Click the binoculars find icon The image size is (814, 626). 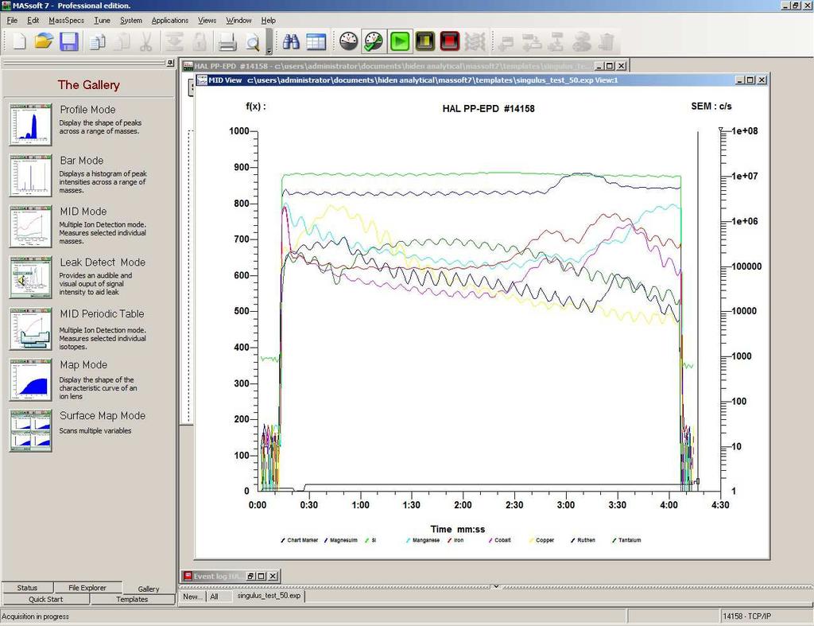pyautogui.click(x=291, y=41)
